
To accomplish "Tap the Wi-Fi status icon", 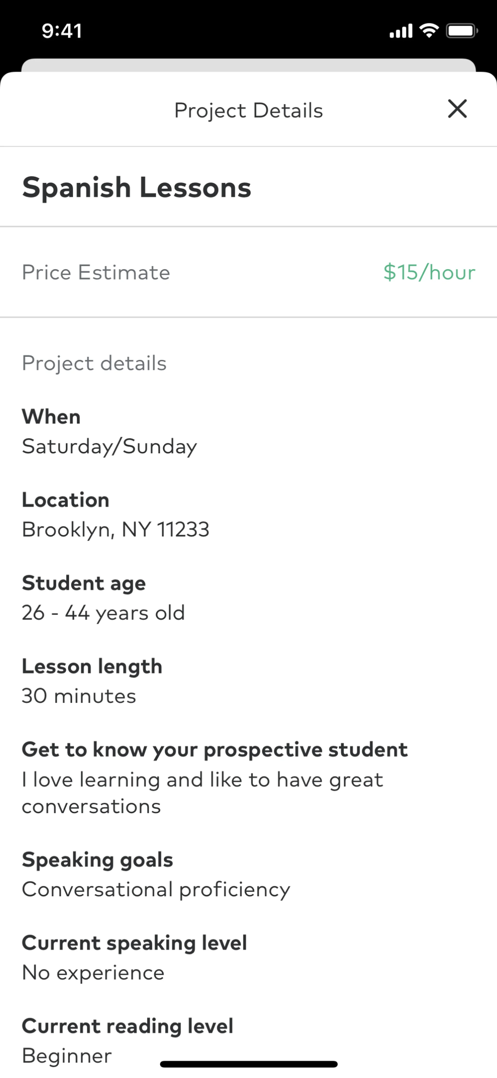I will 429,31.
